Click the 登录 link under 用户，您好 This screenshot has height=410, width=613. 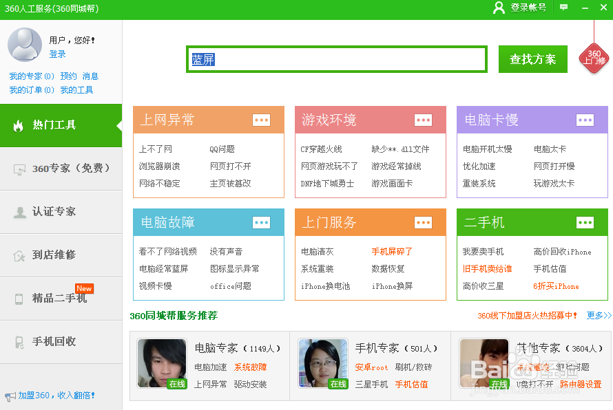click(x=58, y=54)
